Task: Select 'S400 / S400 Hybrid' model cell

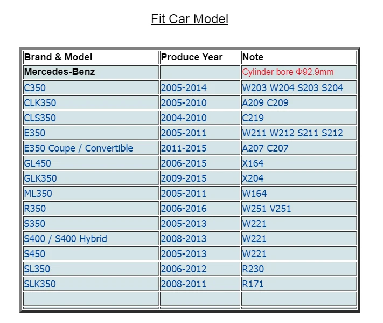Action: point(91,239)
